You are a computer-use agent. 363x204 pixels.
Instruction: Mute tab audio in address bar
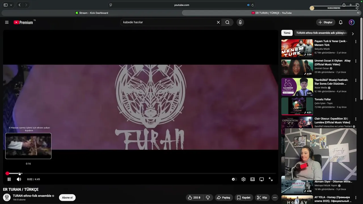click(248, 5)
